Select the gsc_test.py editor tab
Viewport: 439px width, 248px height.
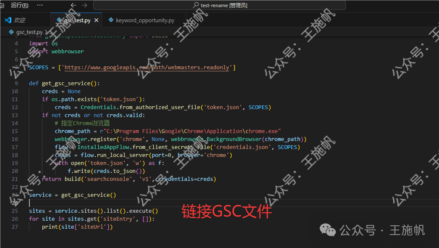77,20
